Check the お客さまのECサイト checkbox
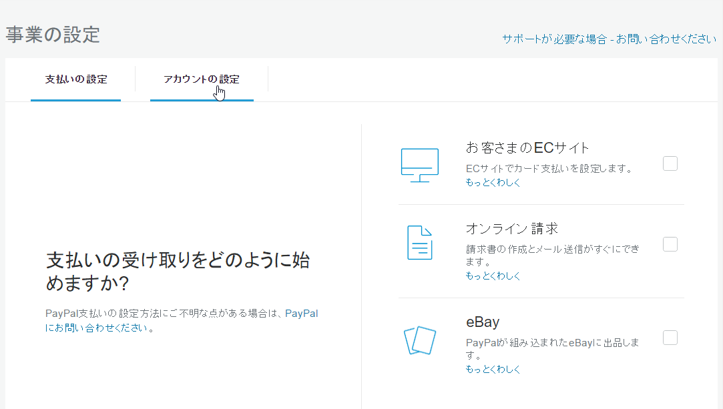This screenshot has height=409, width=723. point(670,163)
